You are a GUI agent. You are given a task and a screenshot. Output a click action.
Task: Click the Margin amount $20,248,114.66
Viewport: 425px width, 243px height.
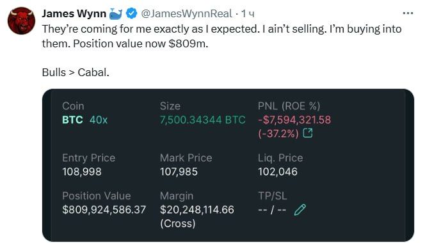[x=196, y=210]
